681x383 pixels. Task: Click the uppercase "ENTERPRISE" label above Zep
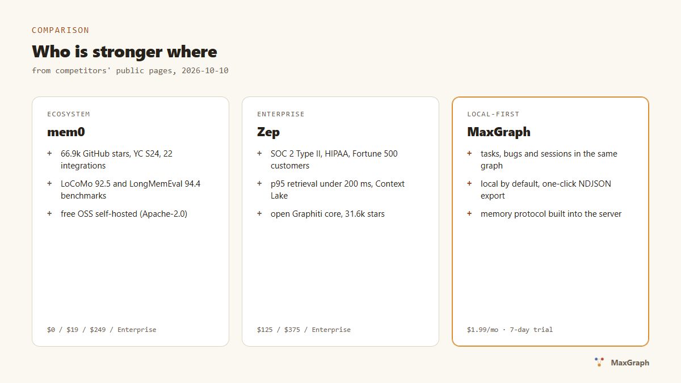[x=281, y=114]
